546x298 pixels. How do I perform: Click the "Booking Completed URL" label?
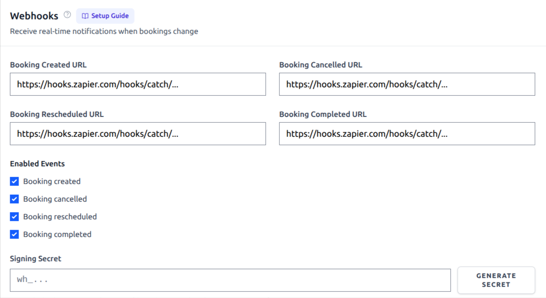coord(323,114)
